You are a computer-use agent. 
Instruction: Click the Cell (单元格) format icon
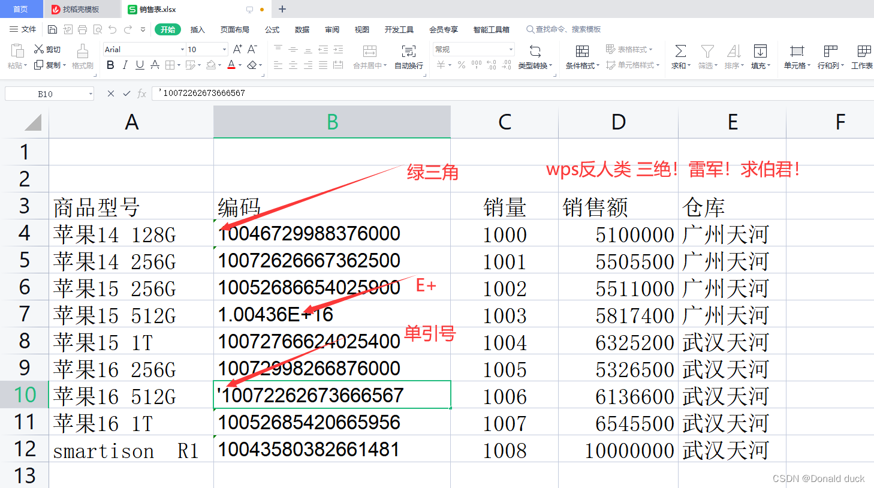point(797,51)
